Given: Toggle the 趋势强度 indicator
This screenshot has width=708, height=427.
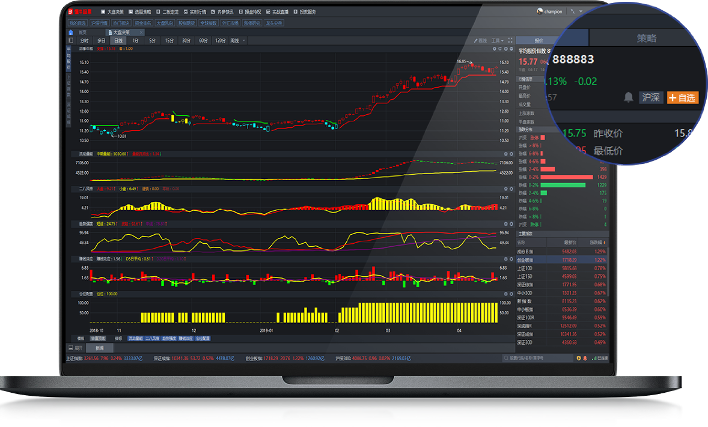Looking at the screenshot, I should click(169, 338).
